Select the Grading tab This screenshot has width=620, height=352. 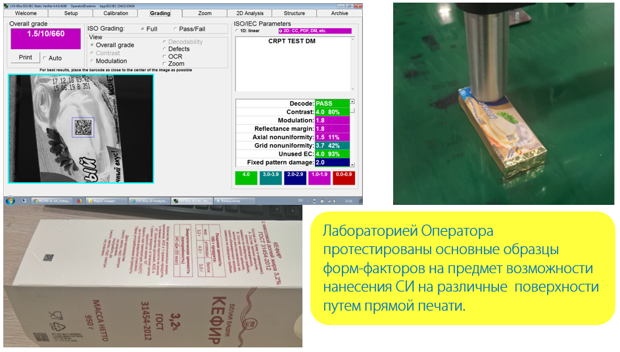pyautogui.click(x=160, y=13)
